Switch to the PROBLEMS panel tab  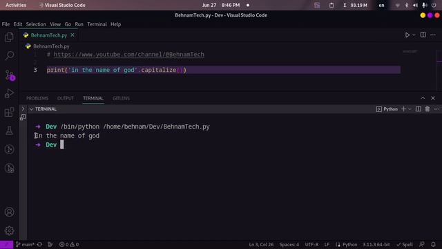coord(37,98)
